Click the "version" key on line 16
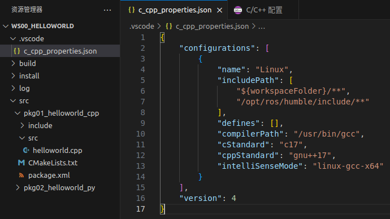The height and width of the screenshot is (219, 390). pos(200,198)
